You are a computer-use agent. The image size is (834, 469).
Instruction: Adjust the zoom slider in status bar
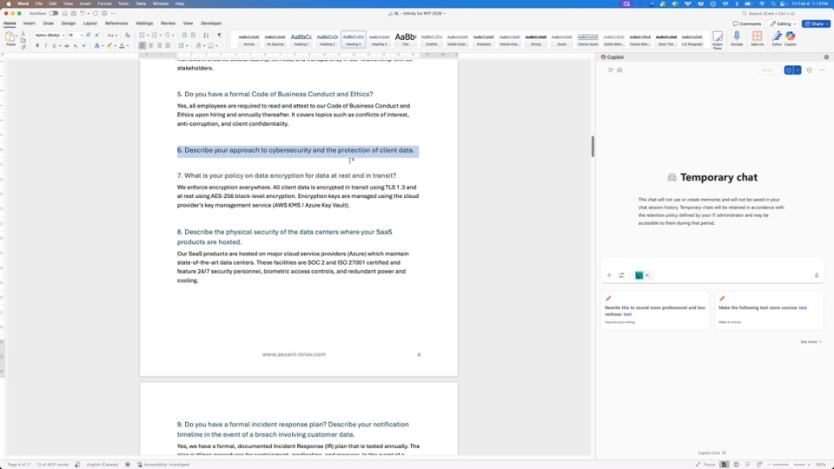[x=788, y=465]
